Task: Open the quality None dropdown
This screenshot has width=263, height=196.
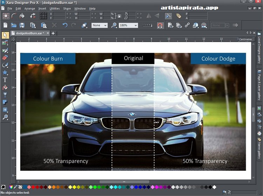Action: coord(100,25)
